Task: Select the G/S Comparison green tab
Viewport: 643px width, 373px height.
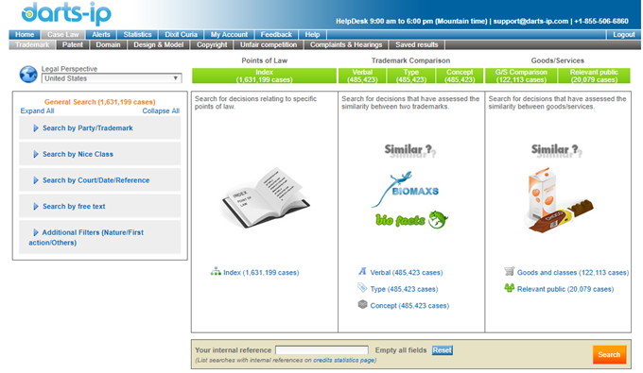Action: tap(521, 76)
